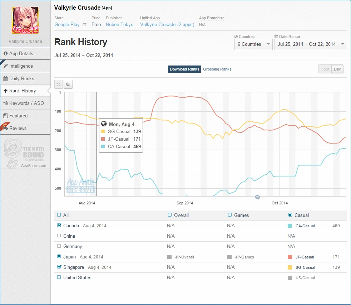
Task: Open the 6 Countries dropdown
Action: click(x=253, y=44)
